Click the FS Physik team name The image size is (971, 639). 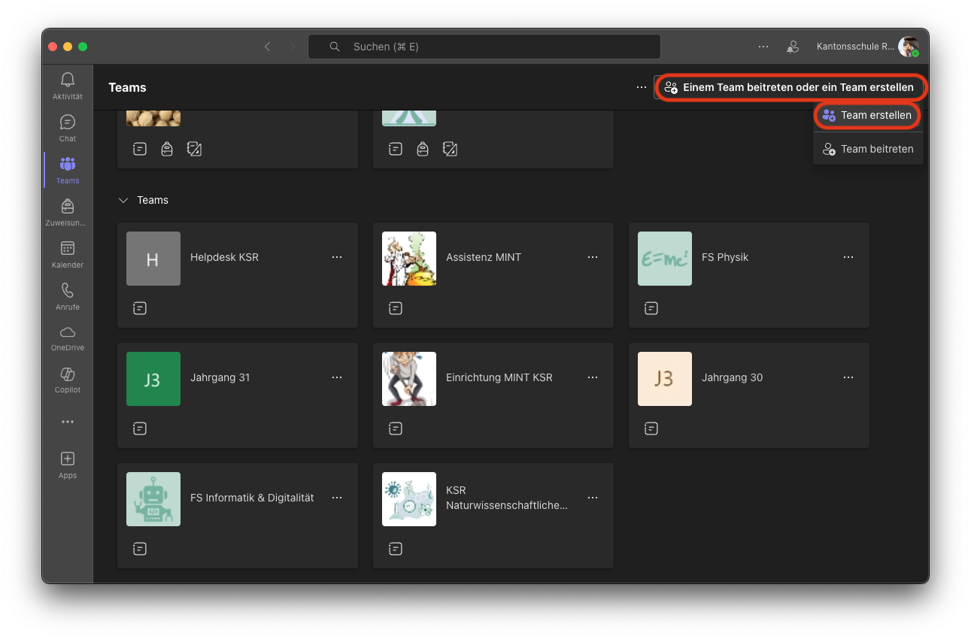click(x=725, y=257)
